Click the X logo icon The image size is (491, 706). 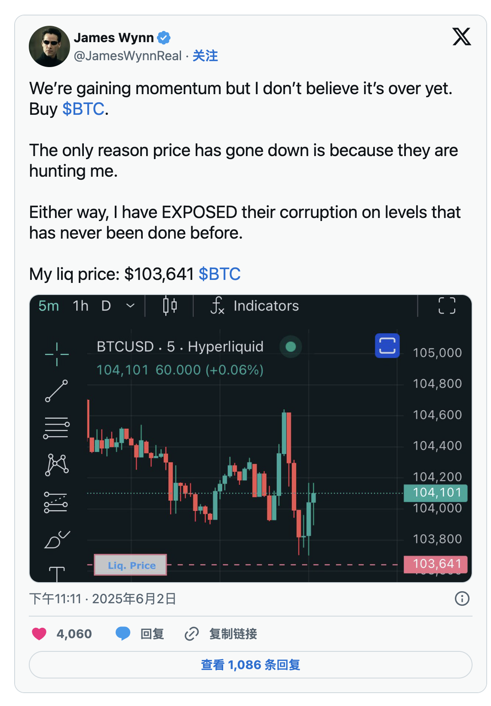[461, 37]
